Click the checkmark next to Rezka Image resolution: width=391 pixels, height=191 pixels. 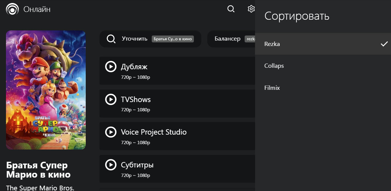384,44
